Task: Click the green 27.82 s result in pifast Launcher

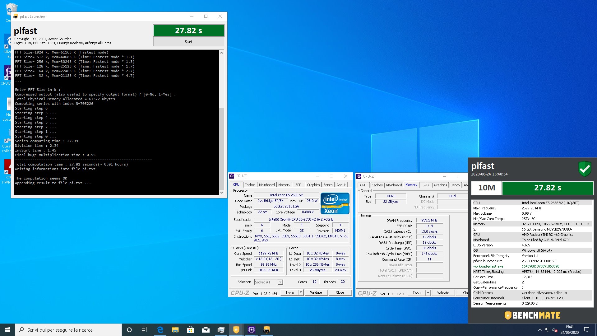Action: point(188,30)
